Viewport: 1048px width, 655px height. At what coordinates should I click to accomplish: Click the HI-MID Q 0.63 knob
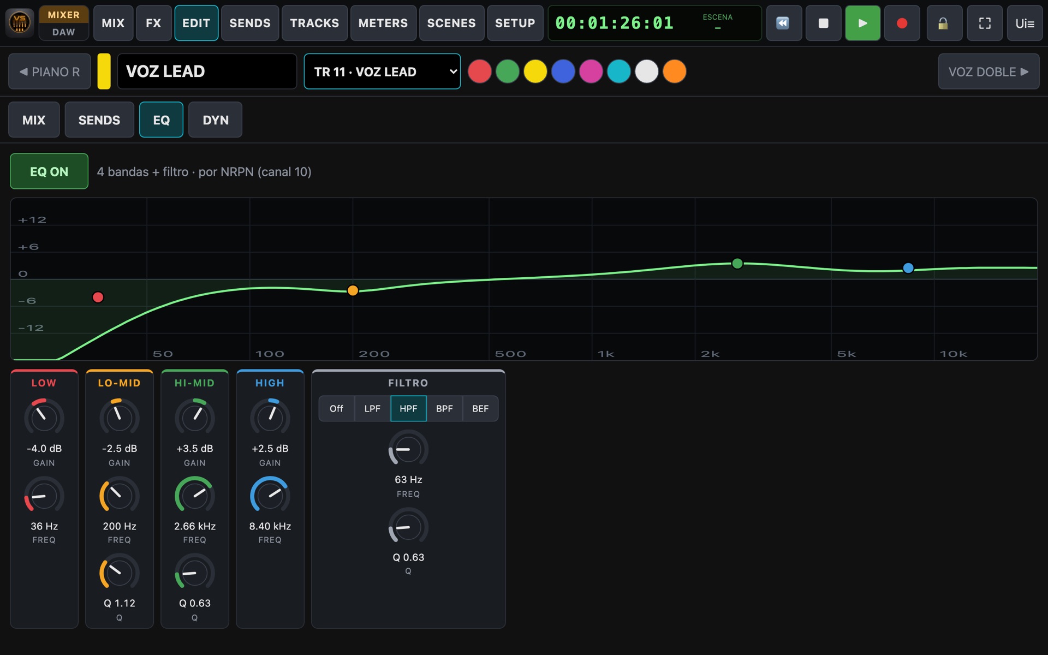[x=195, y=573]
